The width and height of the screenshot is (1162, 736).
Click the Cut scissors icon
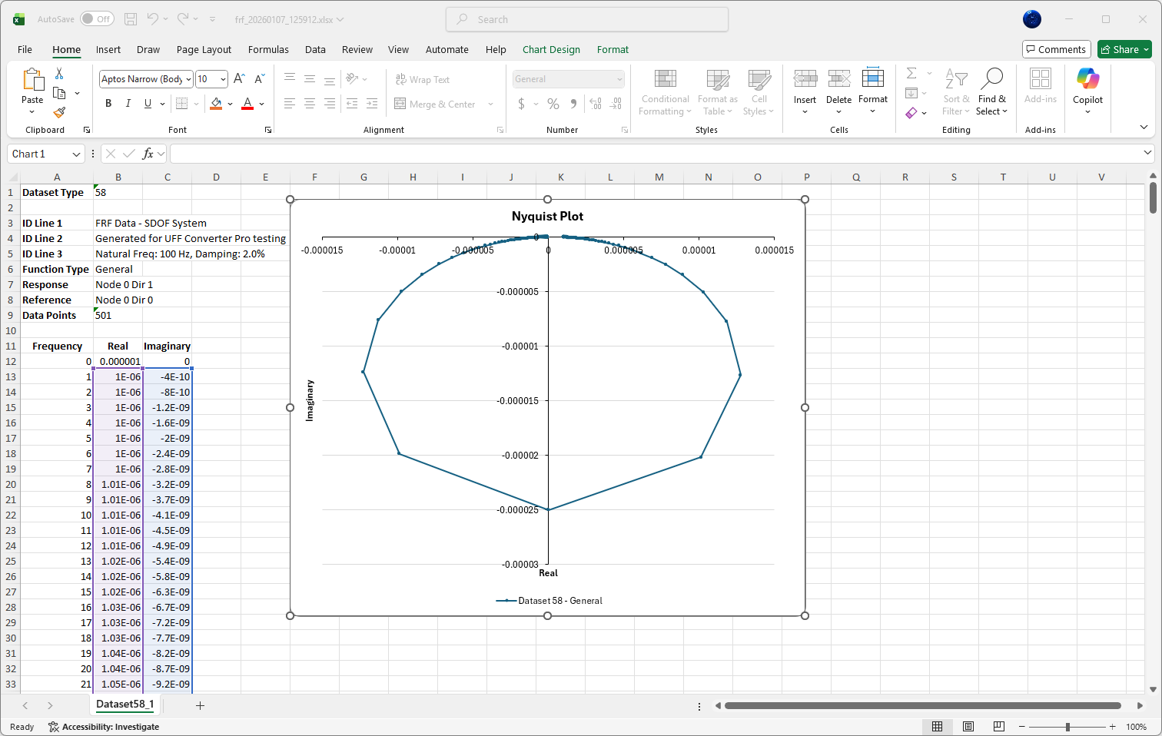[59, 74]
